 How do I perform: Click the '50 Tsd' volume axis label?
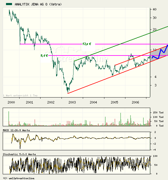159,121
